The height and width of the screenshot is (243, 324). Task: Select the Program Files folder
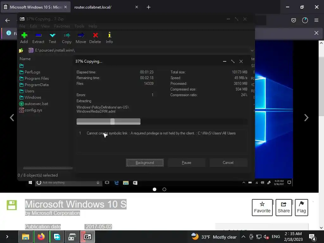tap(34, 78)
